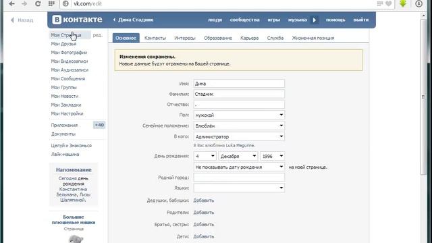This screenshot has height=243, width=432.
Task: Open the birthday month Декабря dropdown
Action: click(x=238, y=156)
